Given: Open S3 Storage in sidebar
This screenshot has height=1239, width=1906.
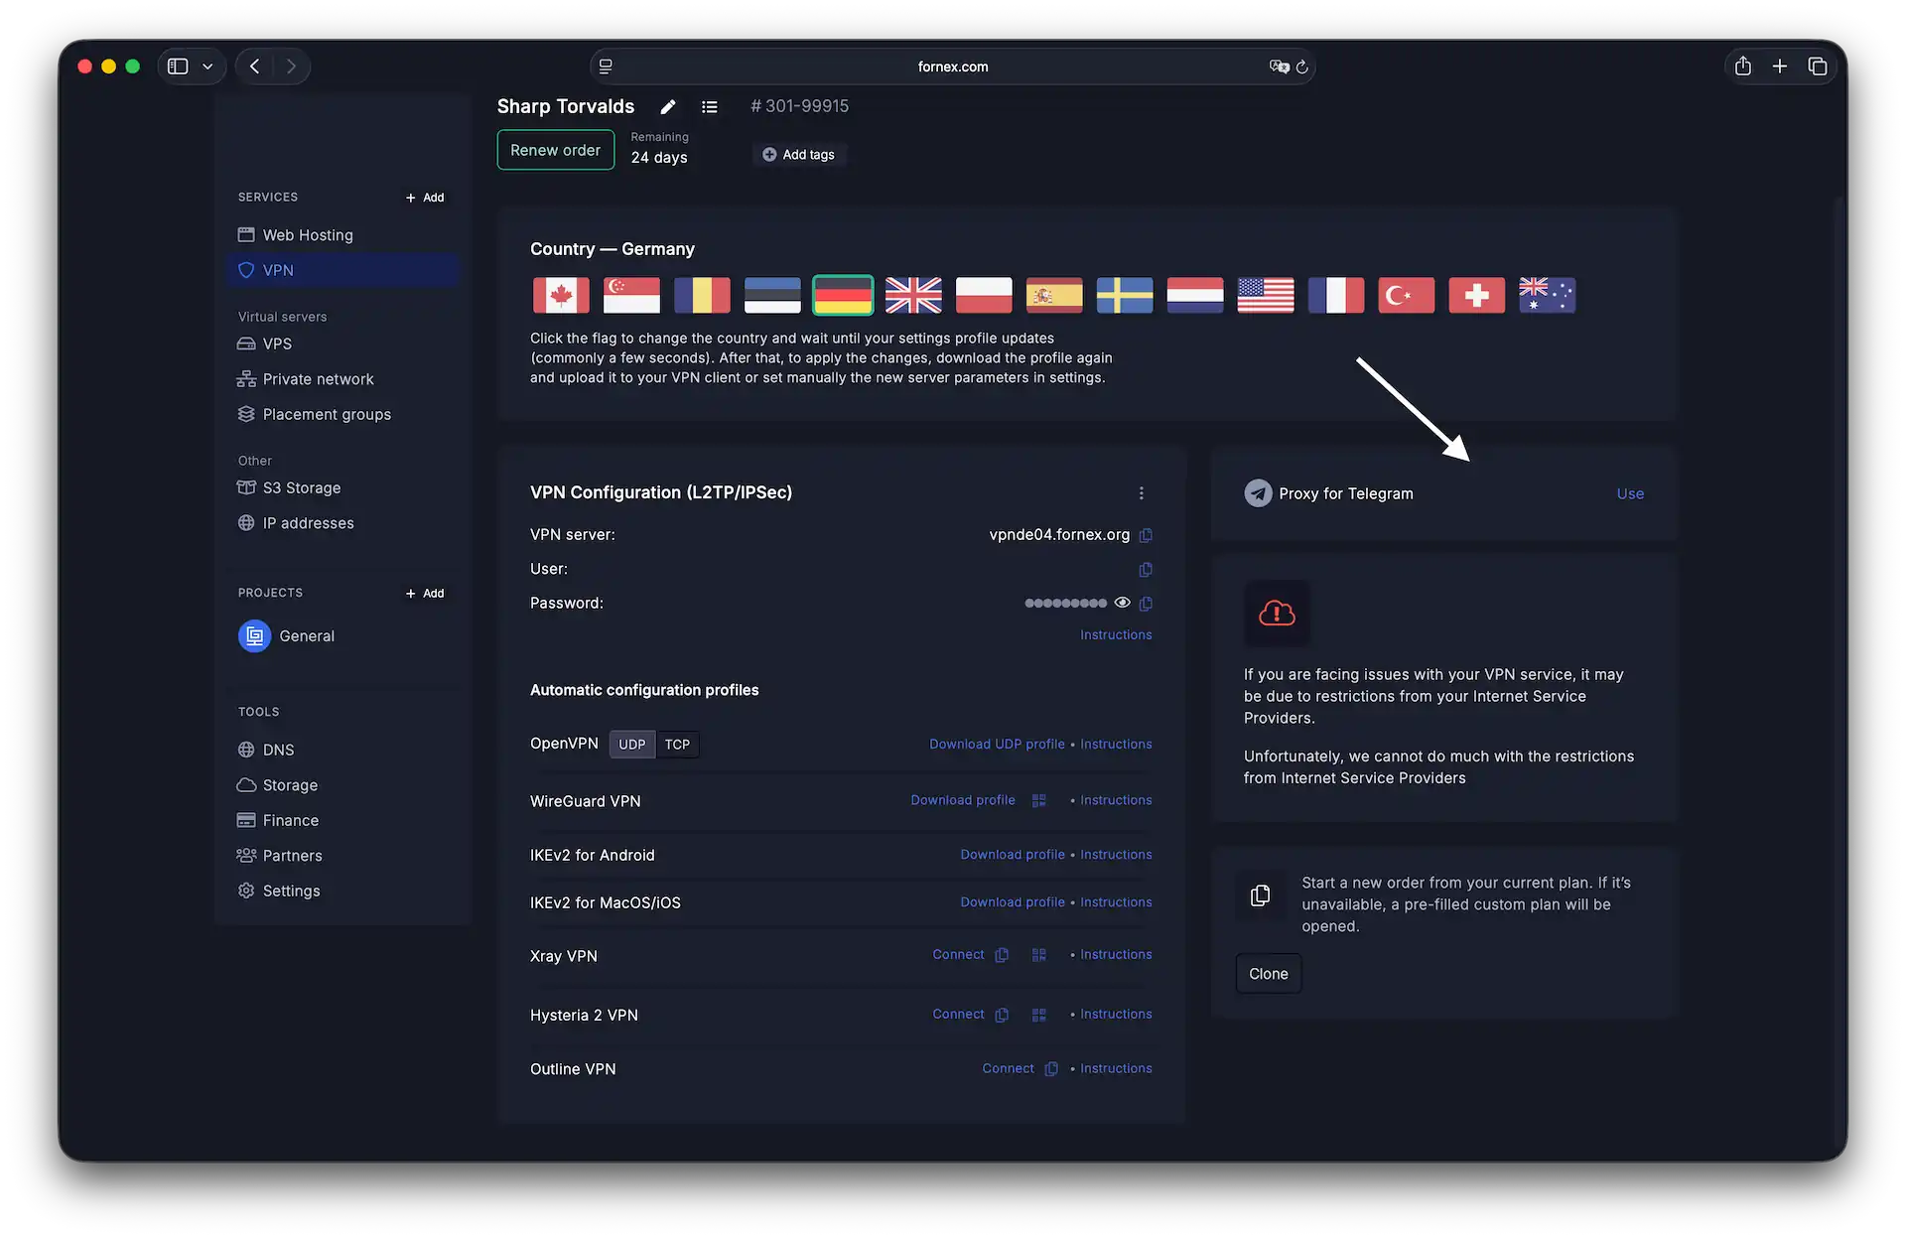Looking at the screenshot, I should 342,487.
